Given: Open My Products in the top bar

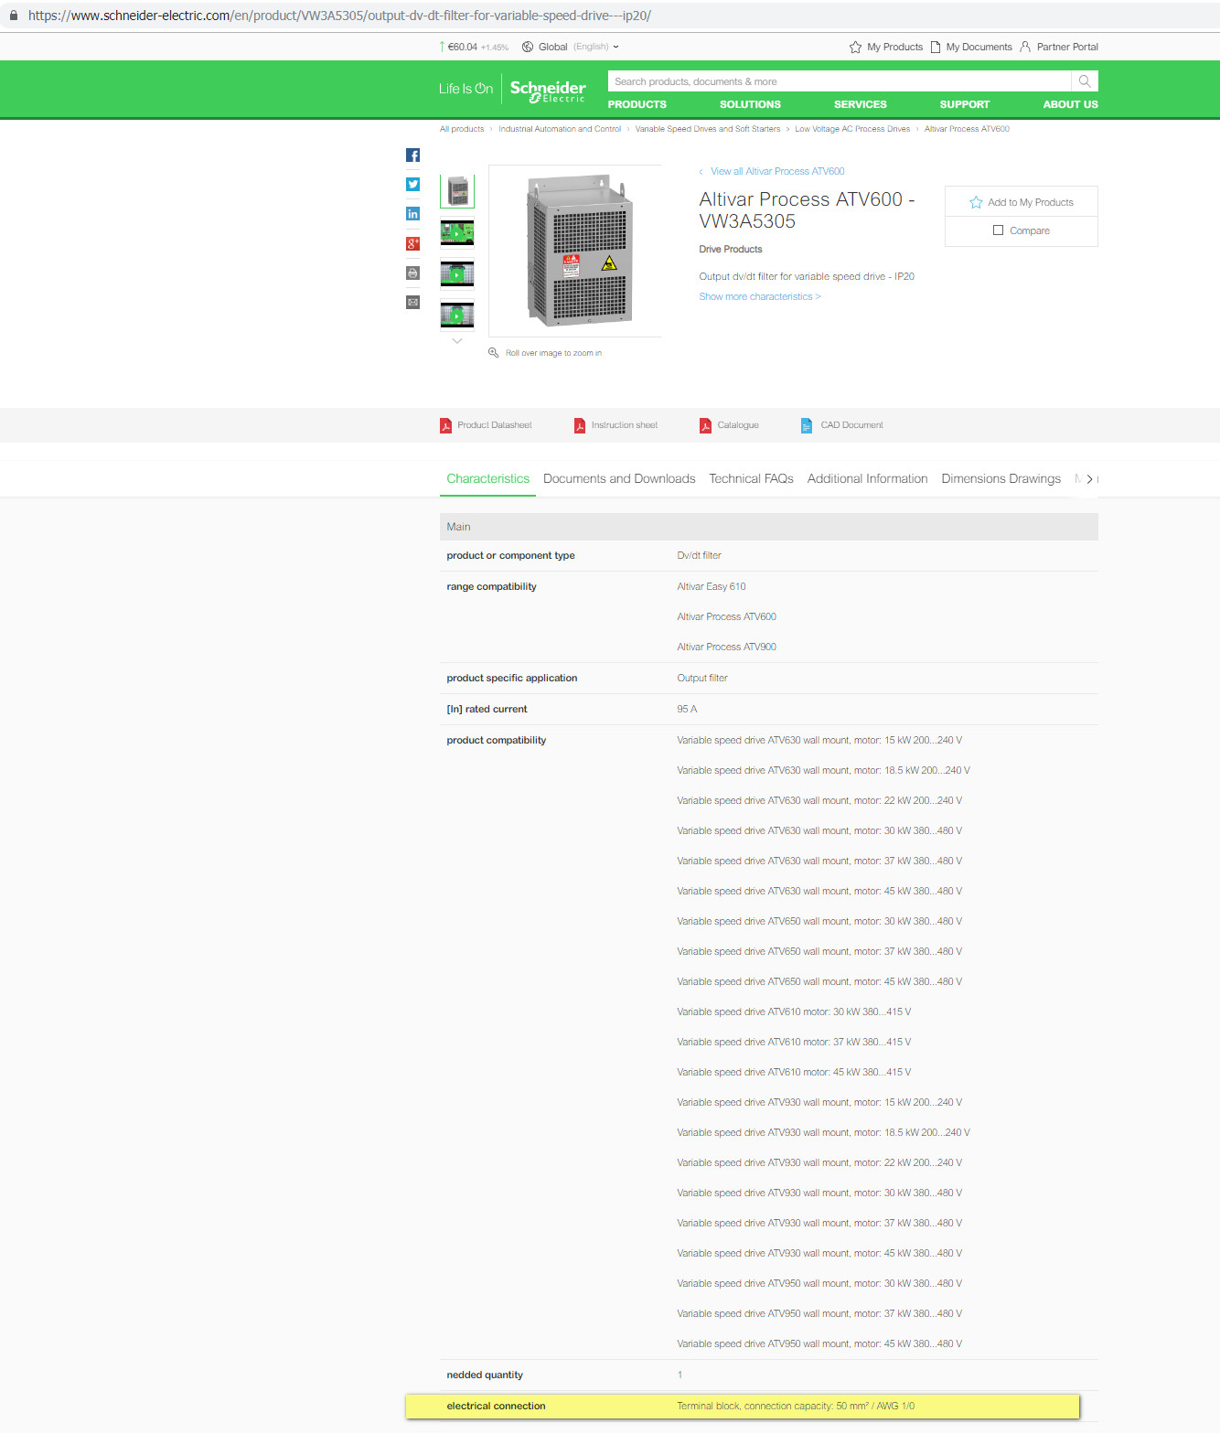Looking at the screenshot, I should tap(895, 47).
